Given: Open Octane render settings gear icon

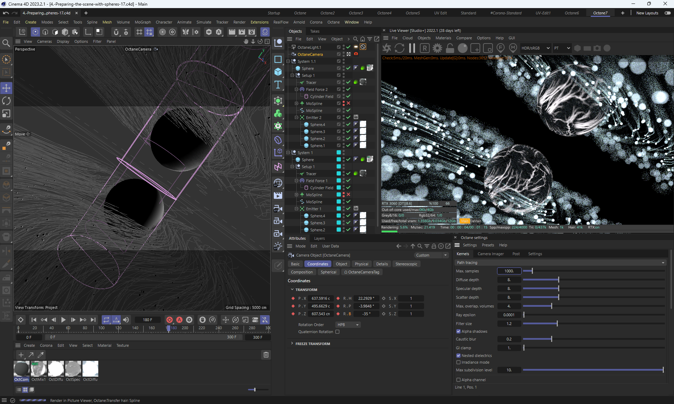Looking at the screenshot, I should tap(437, 48).
